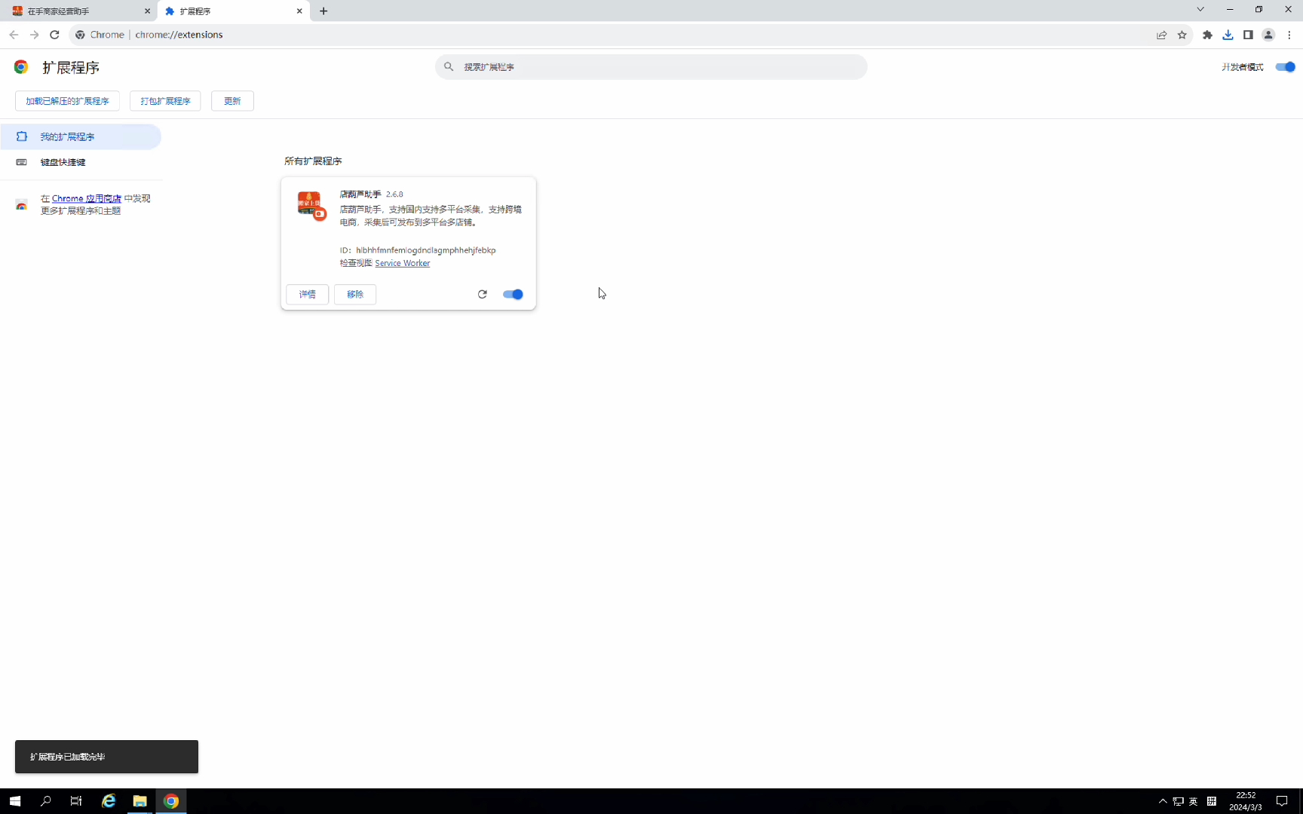The image size is (1303, 814).
Task: Toggle the side panel icon
Action: pyautogui.click(x=1248, y=35)
